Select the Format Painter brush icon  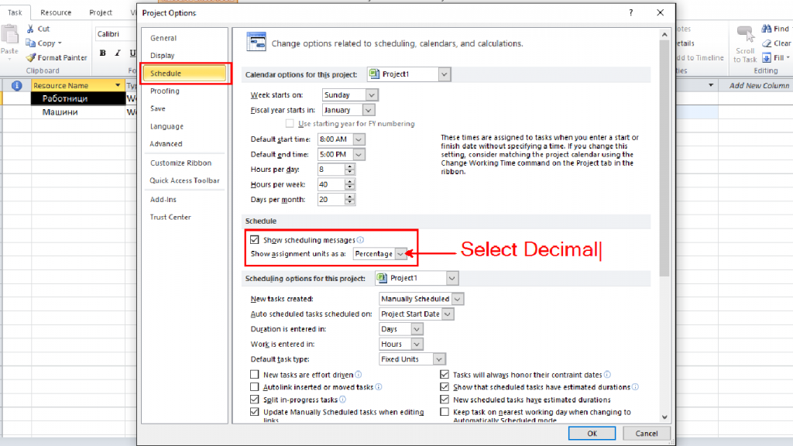pyautogui.click(x=31, y=57)
